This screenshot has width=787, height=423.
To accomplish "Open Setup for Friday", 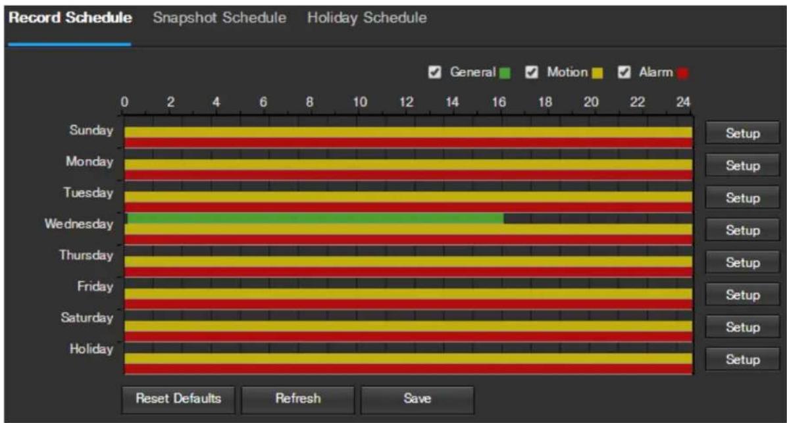I will [742, 295].
